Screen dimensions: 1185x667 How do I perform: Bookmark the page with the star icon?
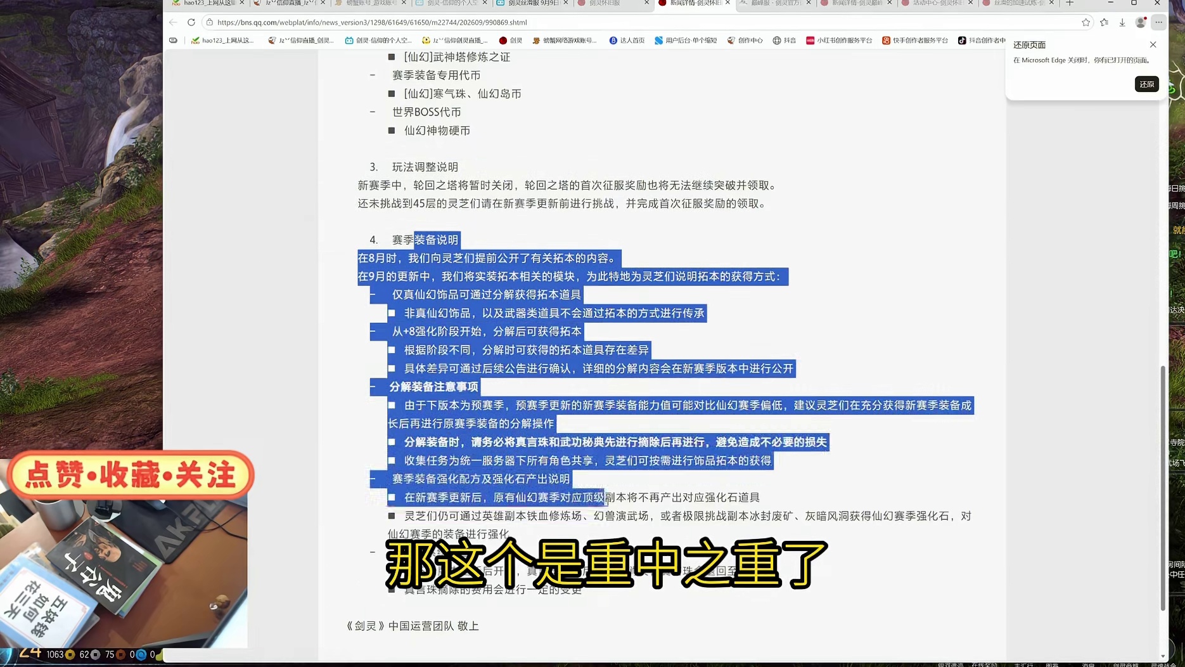pos(1086,22)
